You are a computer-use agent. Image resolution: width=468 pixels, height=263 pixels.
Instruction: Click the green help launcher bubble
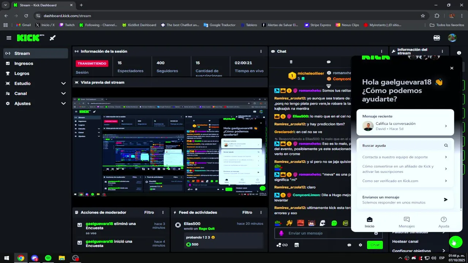point(456,242)
